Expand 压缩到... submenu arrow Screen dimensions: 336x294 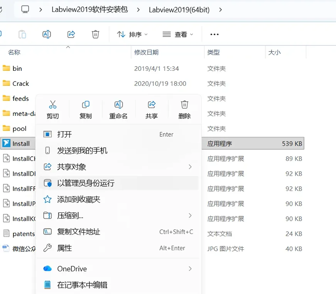[x=190, y=215]
